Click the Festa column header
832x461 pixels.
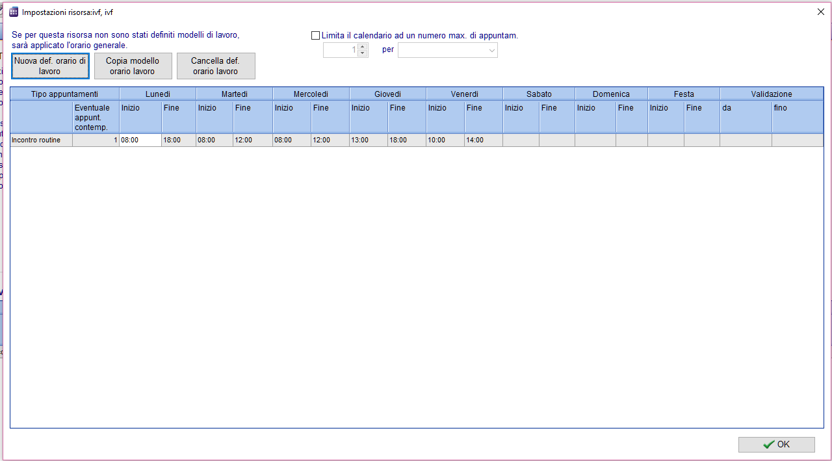pyautogui.click(x=684, y=94)
